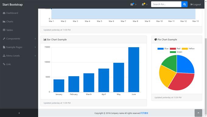207x117 pixels.
Task: Expand the Components sidebar menu
Action: click(x=19, y=39)
